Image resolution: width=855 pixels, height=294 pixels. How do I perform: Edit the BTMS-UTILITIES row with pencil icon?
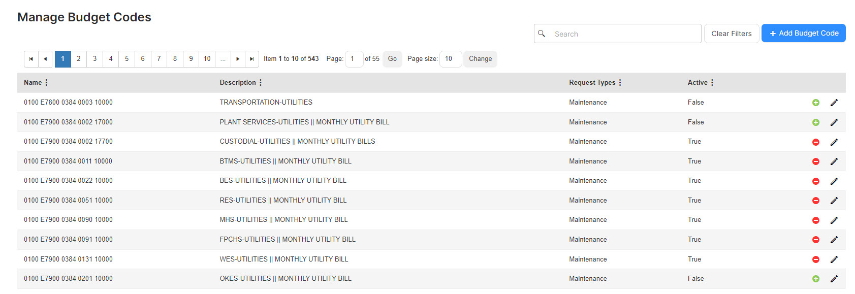tap(834, 161)
